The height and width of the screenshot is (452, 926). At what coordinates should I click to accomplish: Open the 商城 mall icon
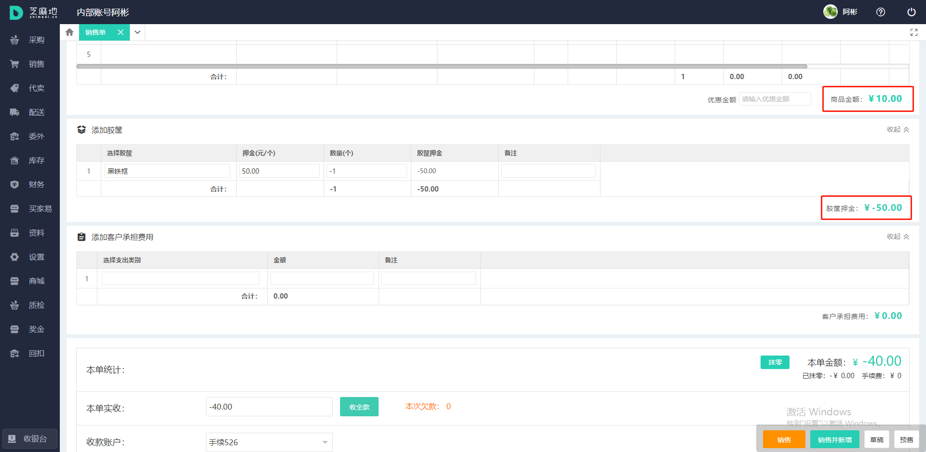tap(14, 281)
